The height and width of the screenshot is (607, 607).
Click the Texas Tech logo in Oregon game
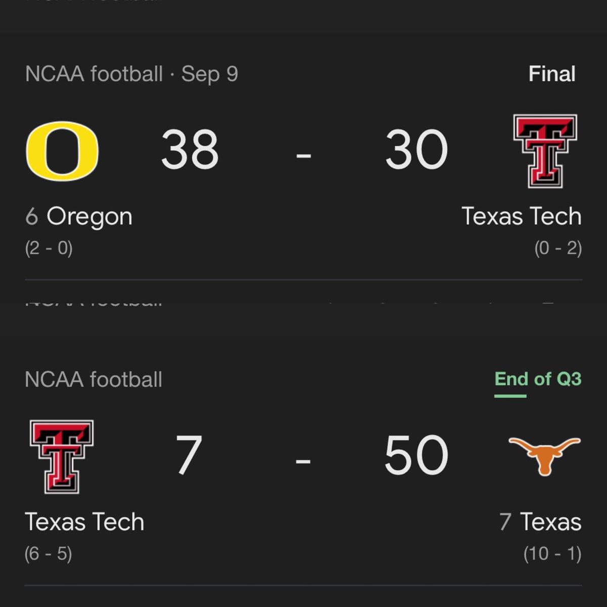coord(545,151)
